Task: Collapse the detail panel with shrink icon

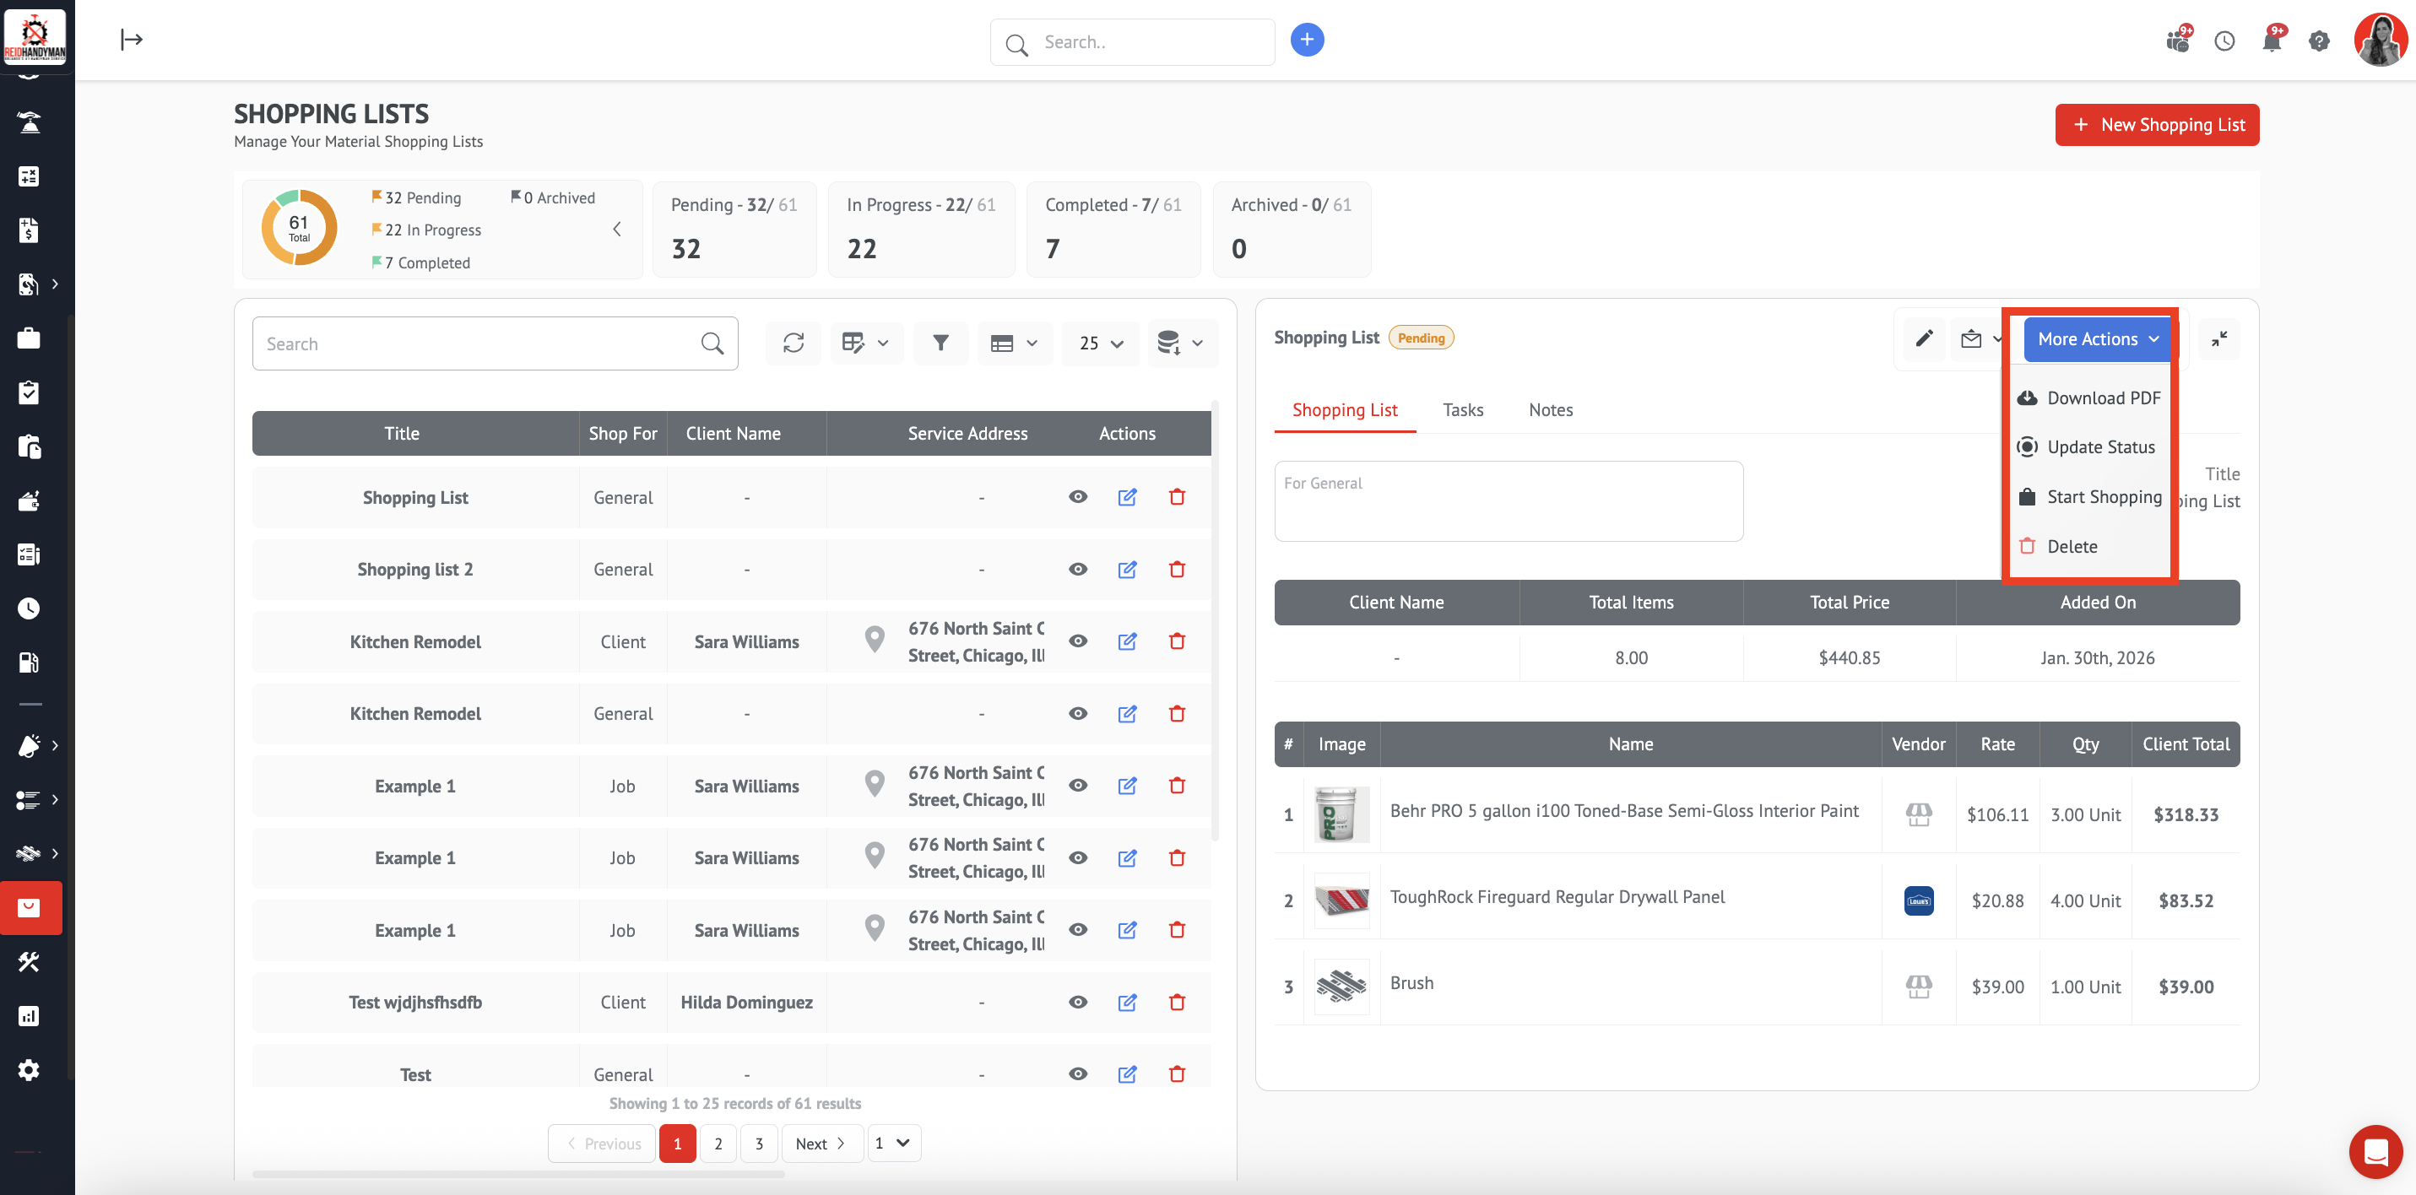Action: coord(2218,338)
